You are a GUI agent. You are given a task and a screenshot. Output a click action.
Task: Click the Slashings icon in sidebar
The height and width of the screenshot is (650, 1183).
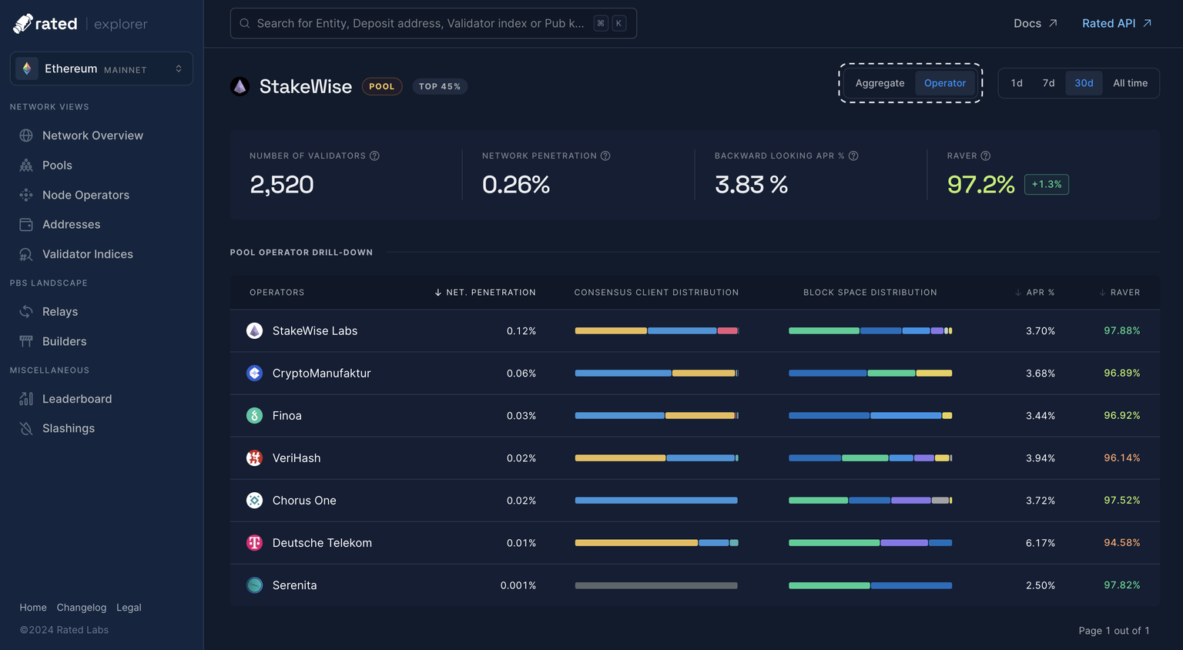26,428
